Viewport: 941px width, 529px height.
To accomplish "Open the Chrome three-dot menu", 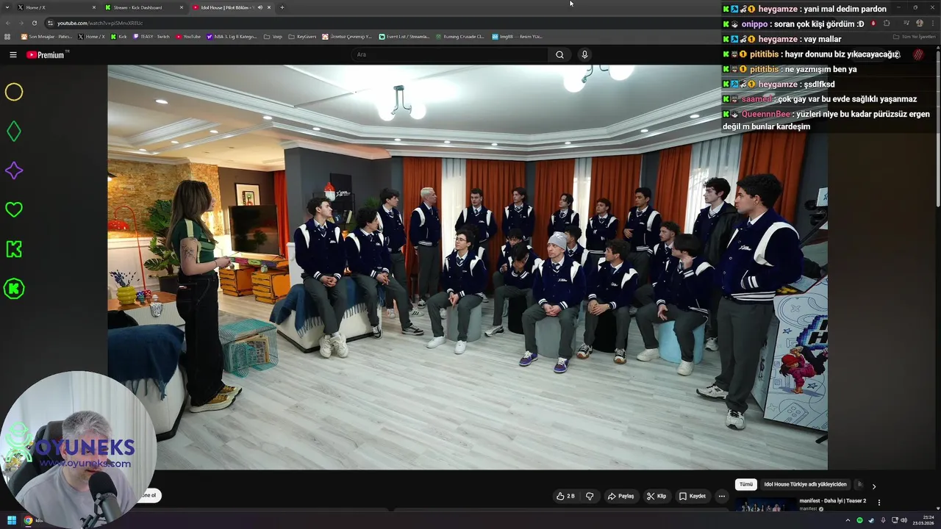I will click(x=932, y=23).
